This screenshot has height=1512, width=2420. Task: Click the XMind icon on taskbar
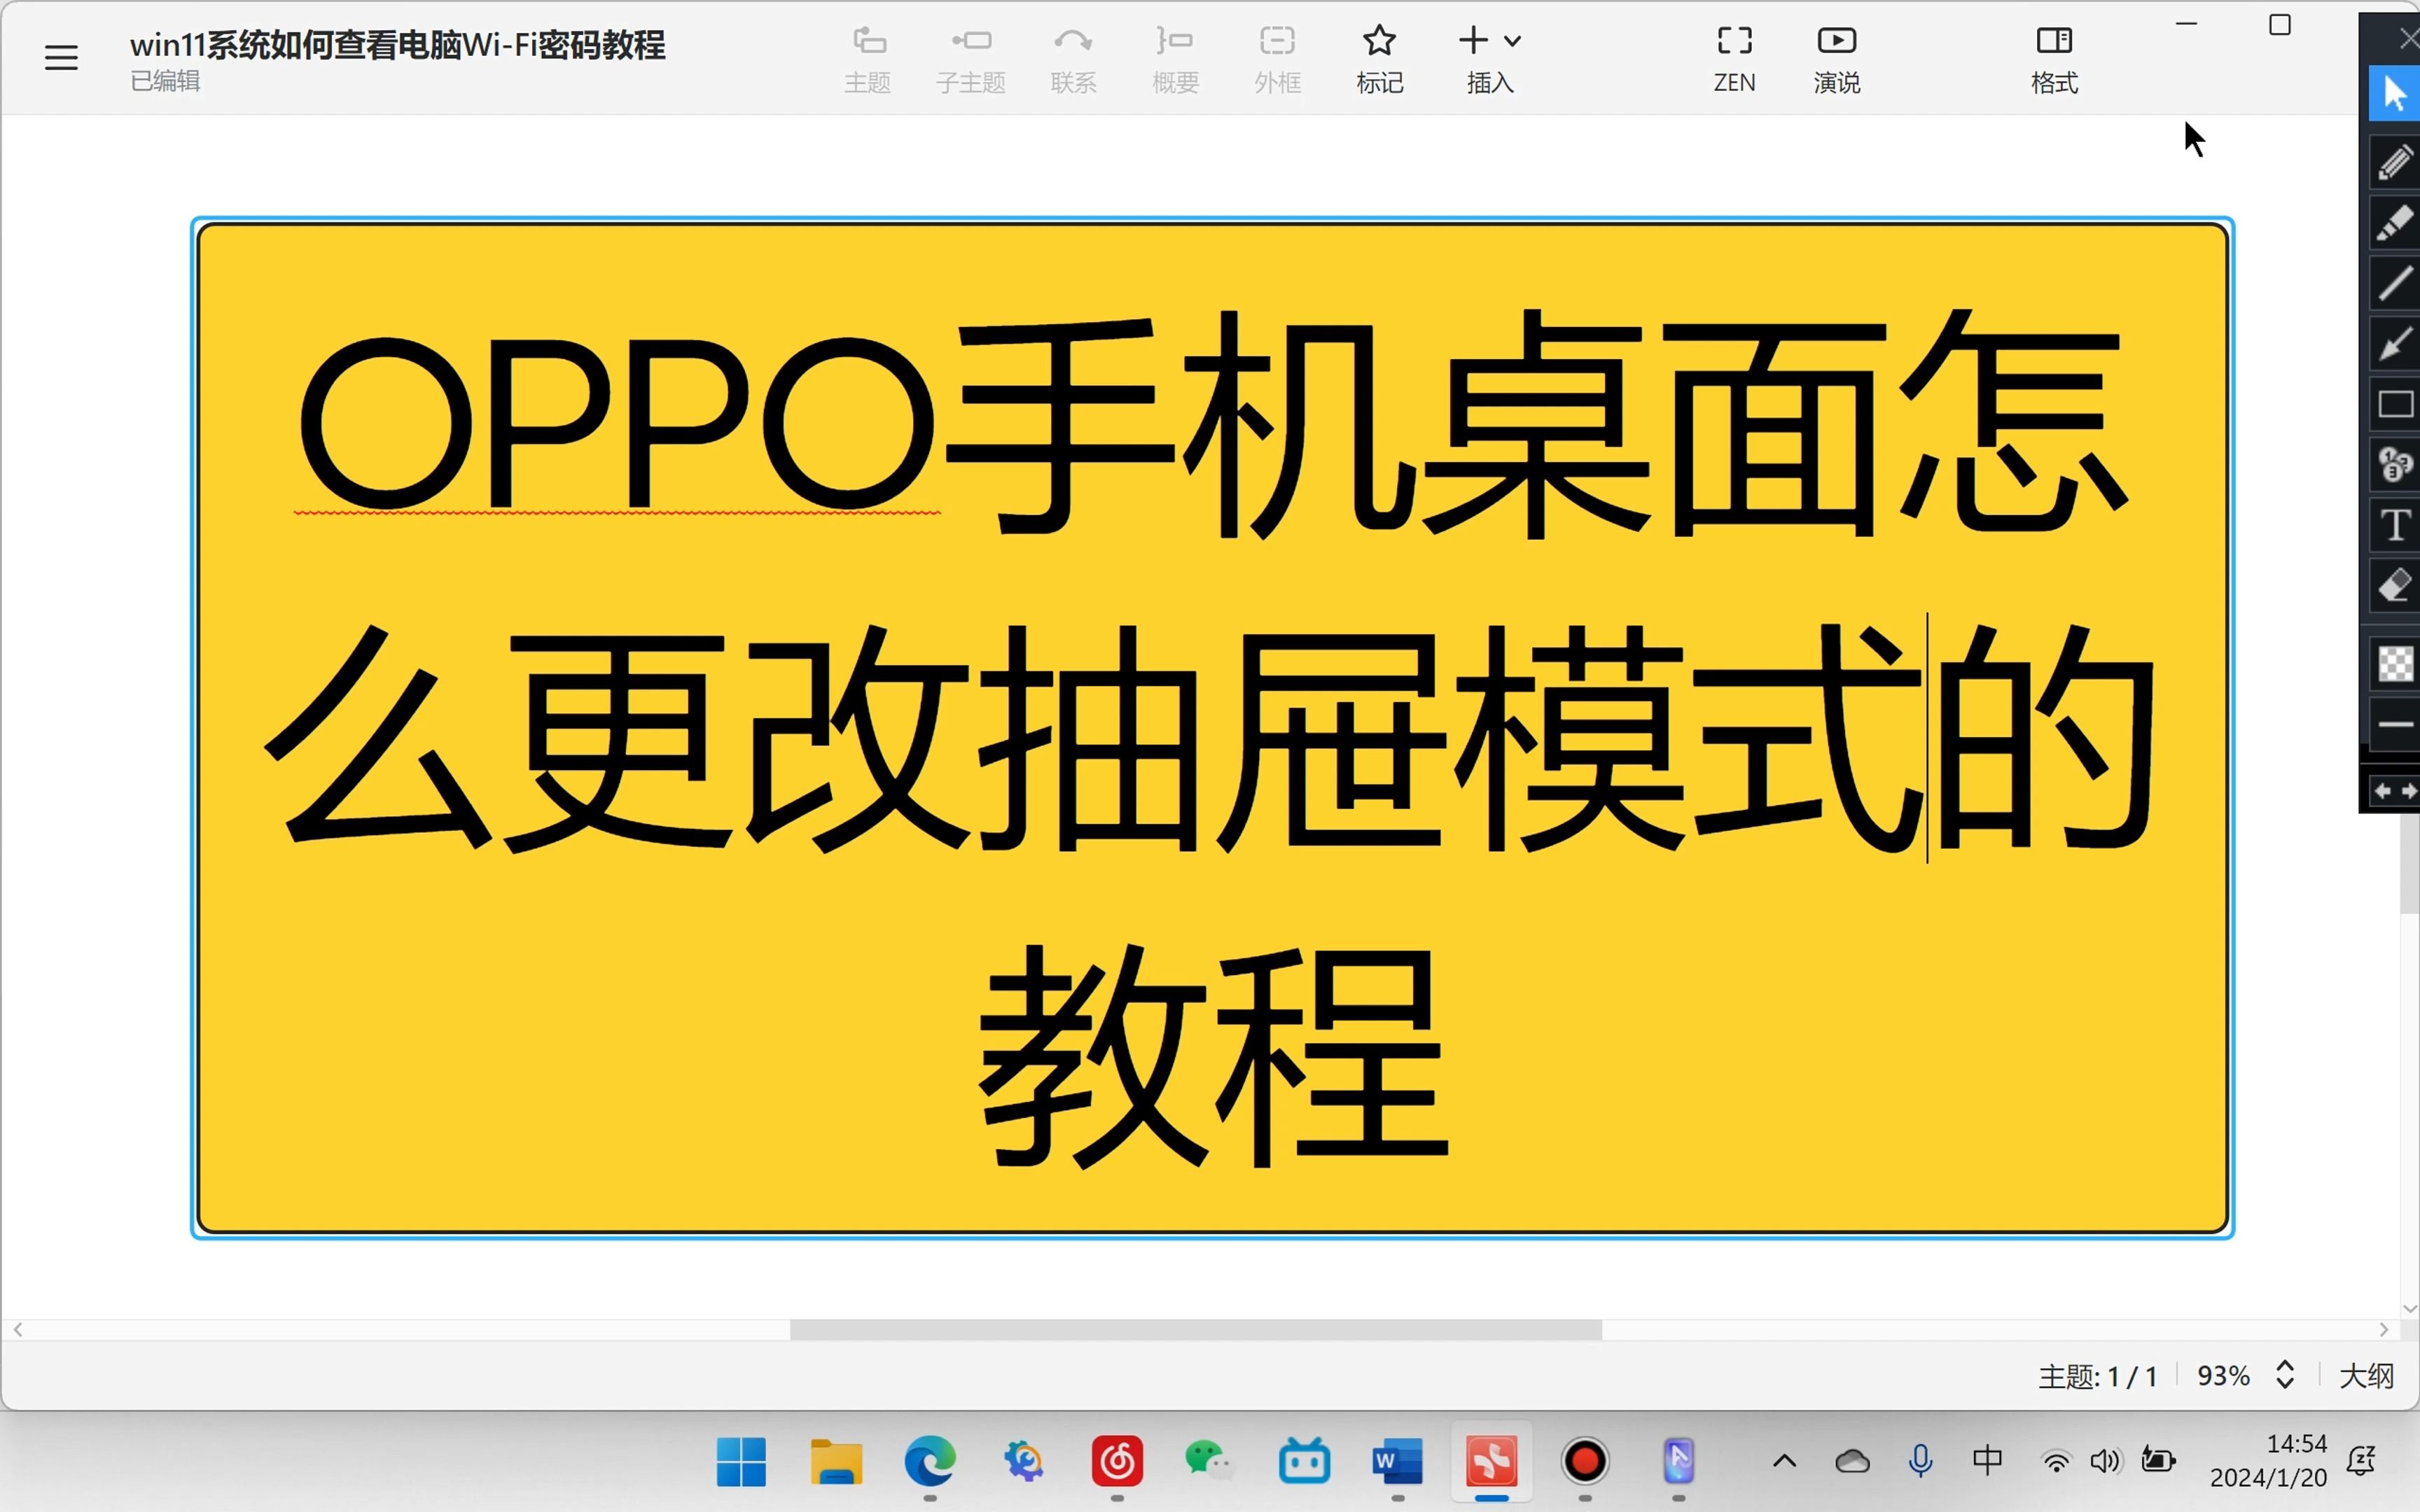click(x=1491, y=1462)
